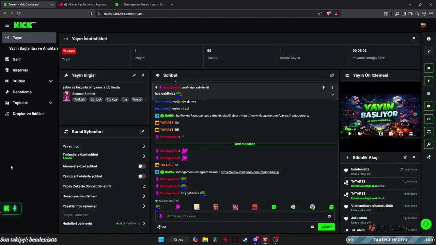Open the klasgame.com link in chat
Image resolution: width=436 pixels, height=245 pixels.
275,116
